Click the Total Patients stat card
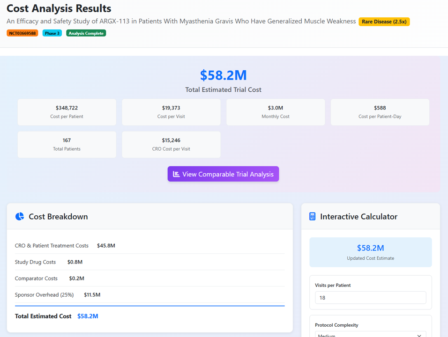The width and height of the screenshot is (448, 337). (67, 144)
